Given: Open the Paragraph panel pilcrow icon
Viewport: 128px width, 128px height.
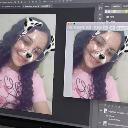Looking at the screenshot, I should pyautogui.click(x=100, y=19).
